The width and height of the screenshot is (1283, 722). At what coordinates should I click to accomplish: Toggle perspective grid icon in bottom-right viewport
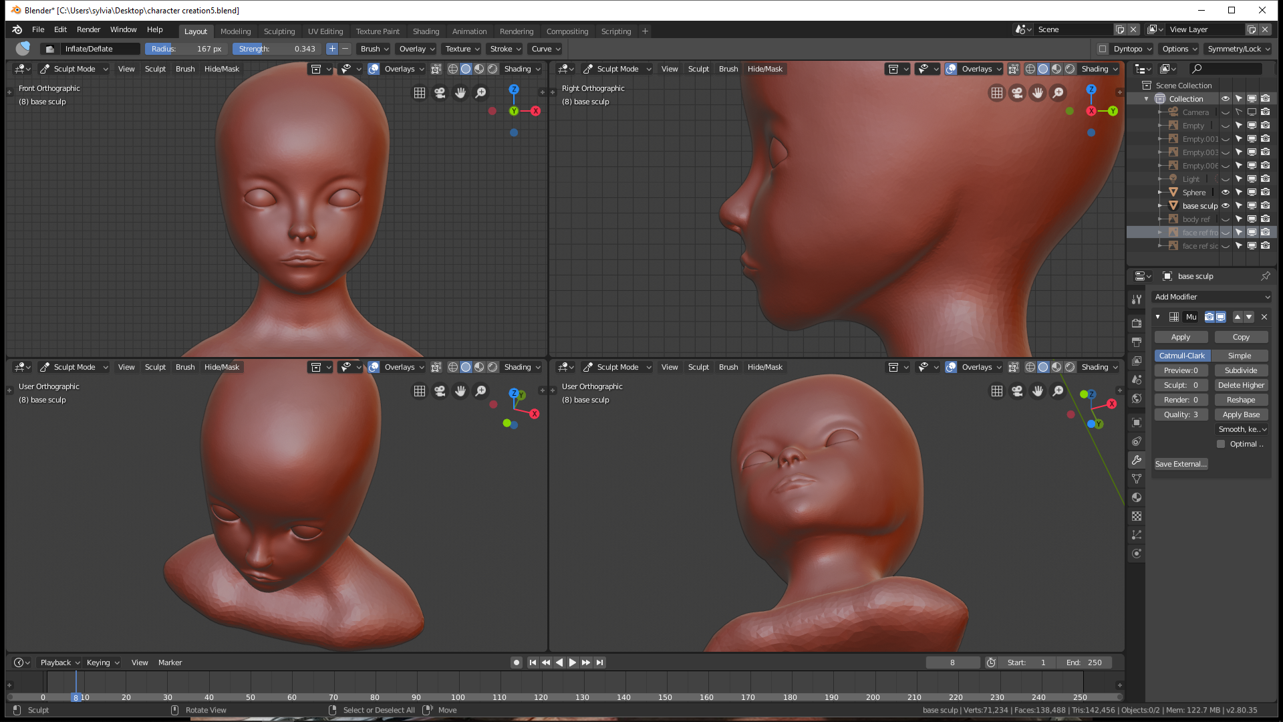pyautogui.click(x=996, y=391)
